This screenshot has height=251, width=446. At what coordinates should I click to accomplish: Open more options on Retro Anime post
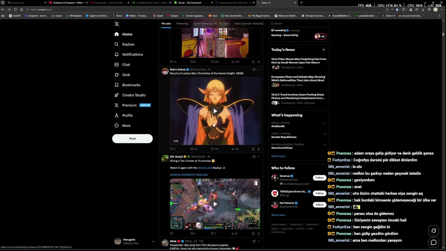click(259, 69)
